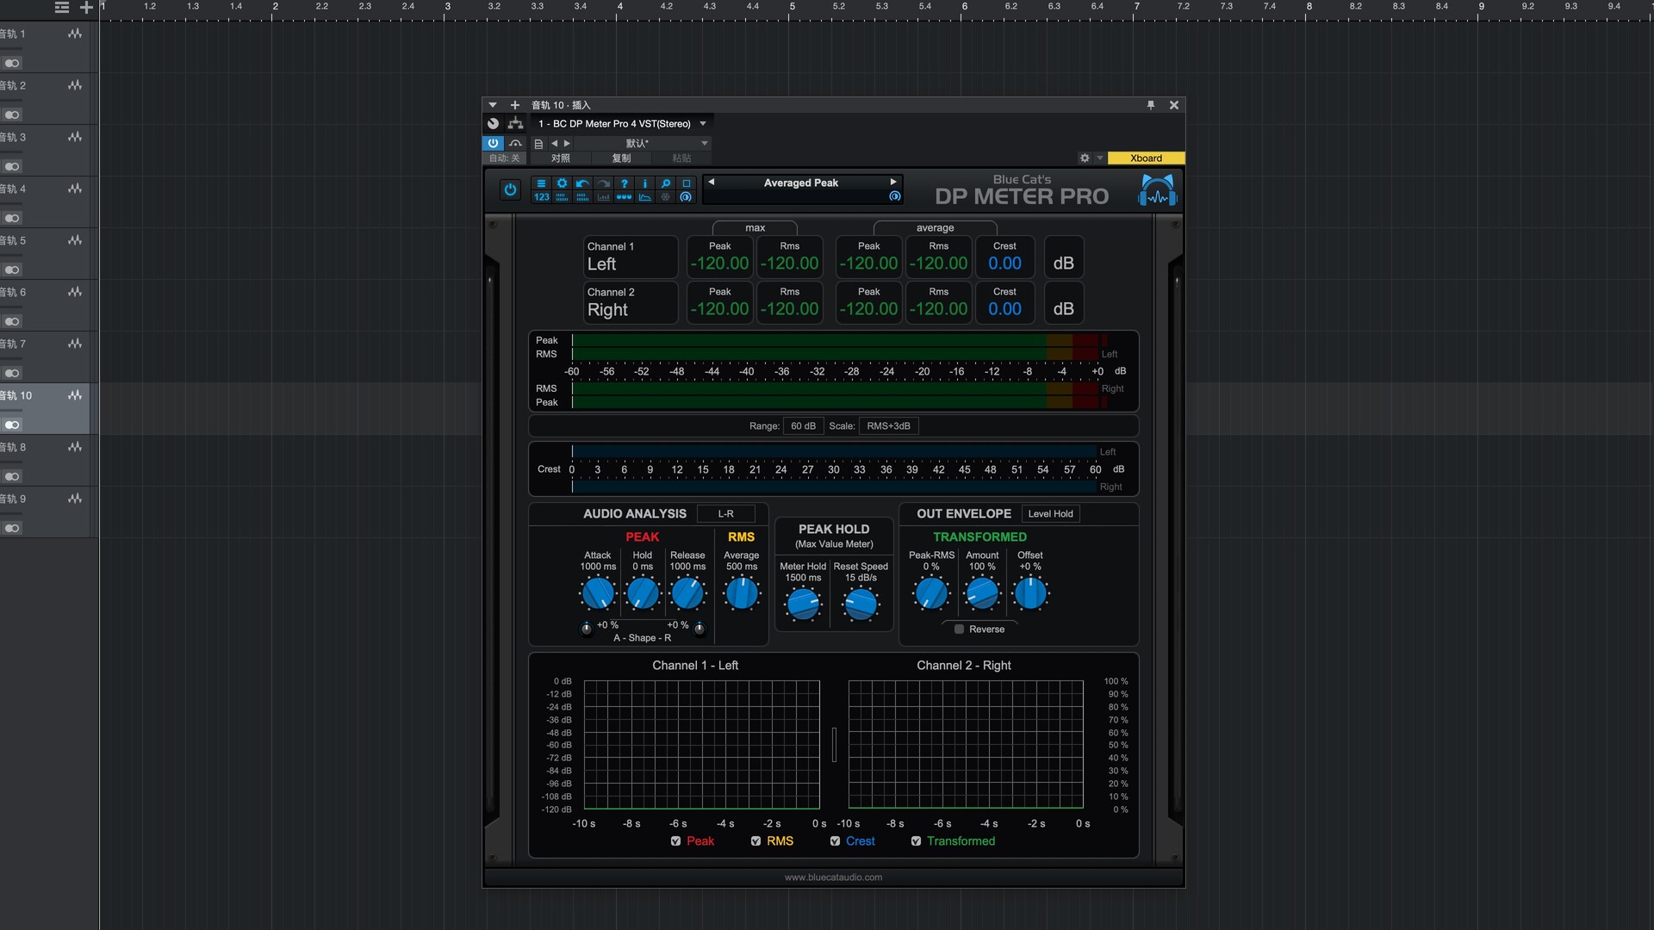
Task: Click the 复制 copy button
Action: pos(621,158)
